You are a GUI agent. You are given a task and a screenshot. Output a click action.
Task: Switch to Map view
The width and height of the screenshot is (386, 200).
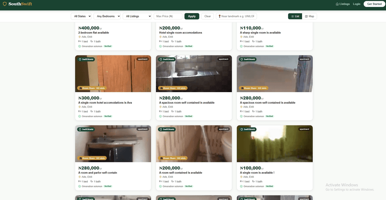310,16
